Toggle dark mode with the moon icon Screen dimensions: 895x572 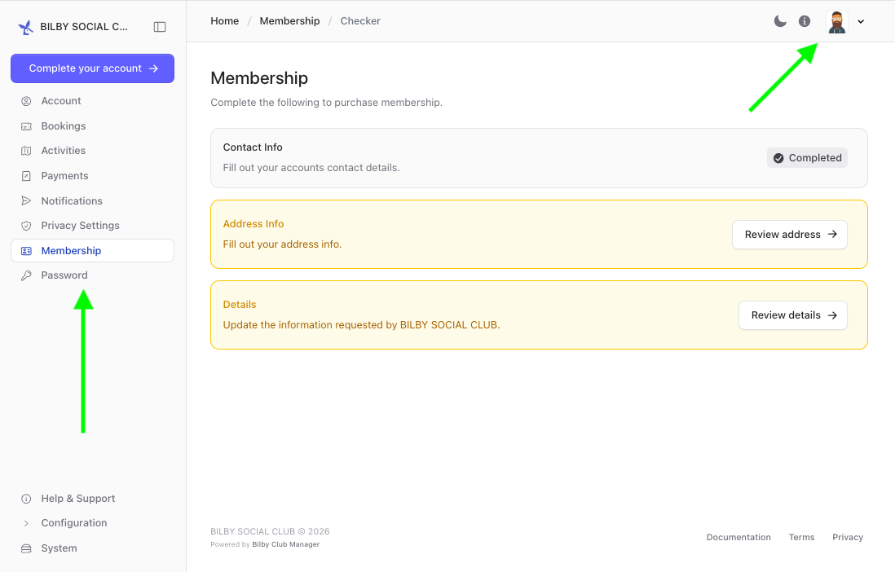pyautogui.click(x=780, y=21)
